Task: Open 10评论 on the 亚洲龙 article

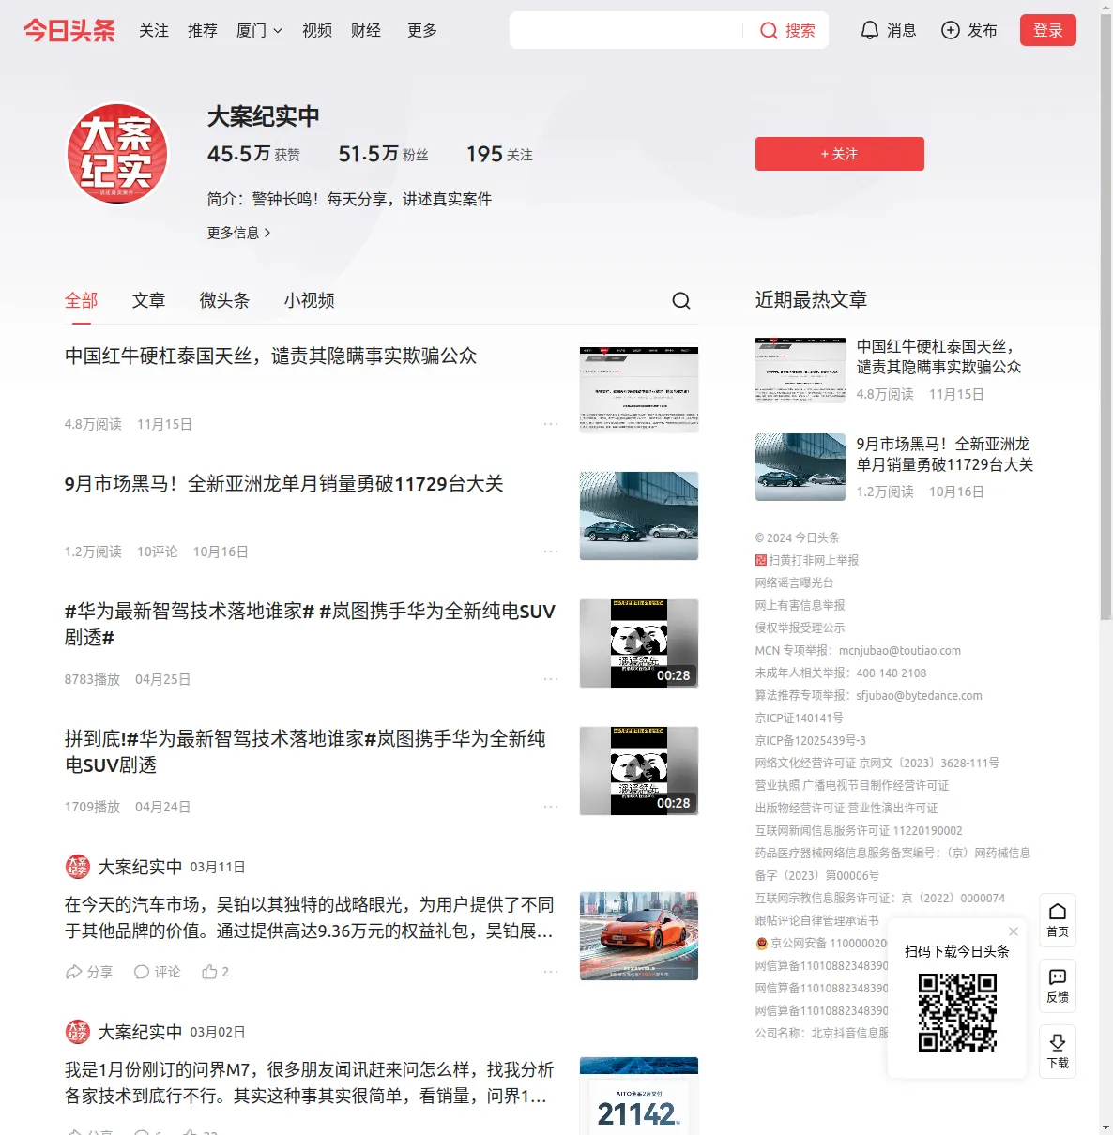Action: point(158,552)
